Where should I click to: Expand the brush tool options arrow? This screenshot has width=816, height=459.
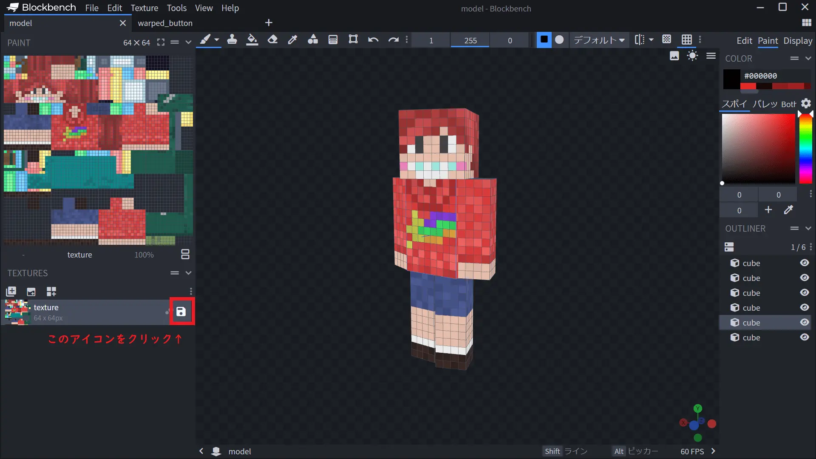217,40
